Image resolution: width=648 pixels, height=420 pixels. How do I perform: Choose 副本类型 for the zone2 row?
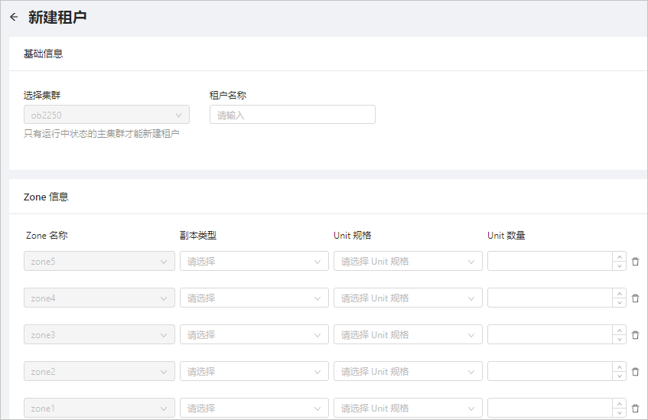pyautogui.click(x=254, y=371)
